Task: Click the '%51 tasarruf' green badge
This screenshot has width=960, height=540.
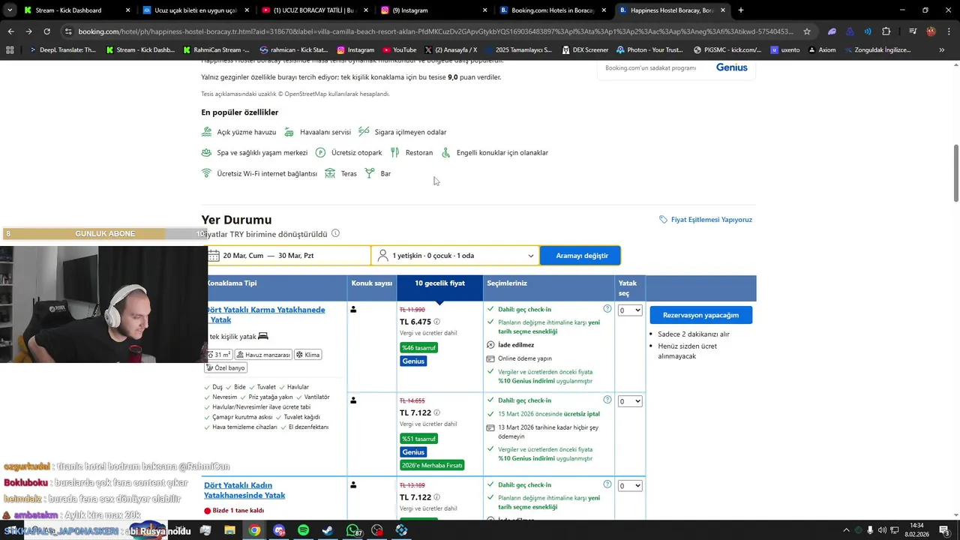Action: click(418, 439)
